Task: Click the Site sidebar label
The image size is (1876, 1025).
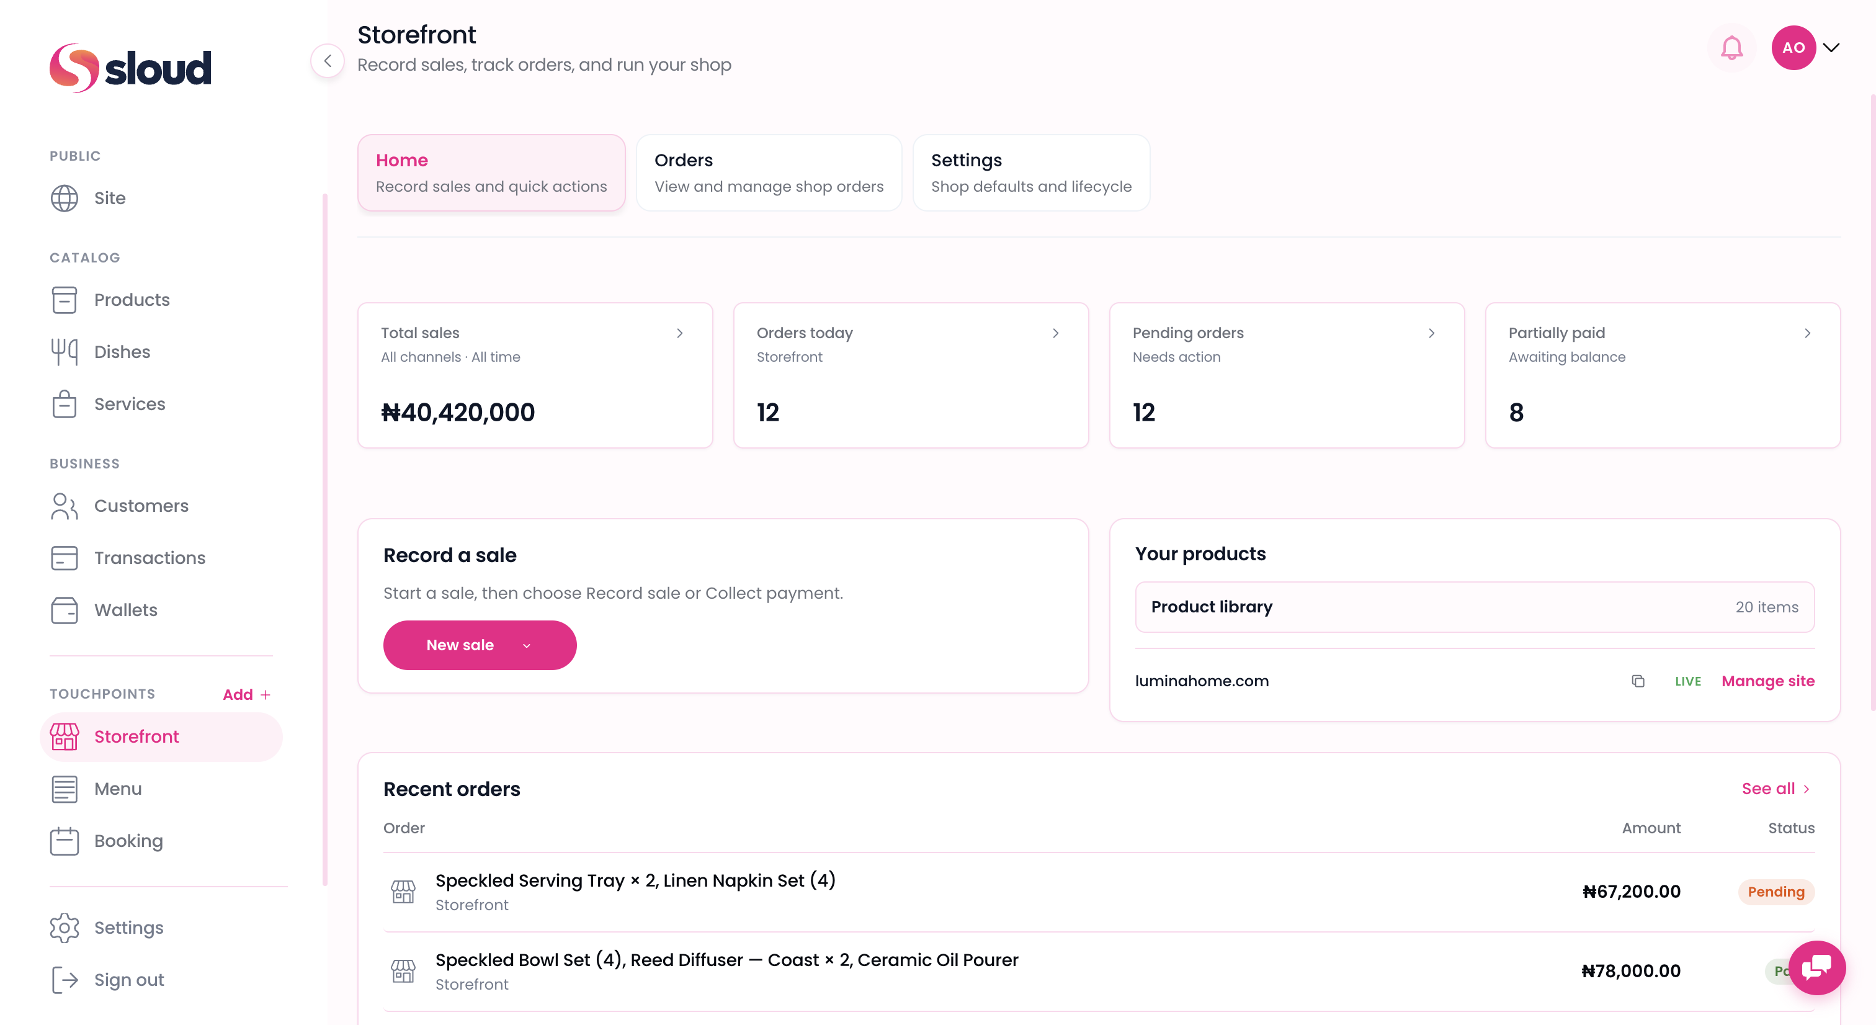Action: 109,198
